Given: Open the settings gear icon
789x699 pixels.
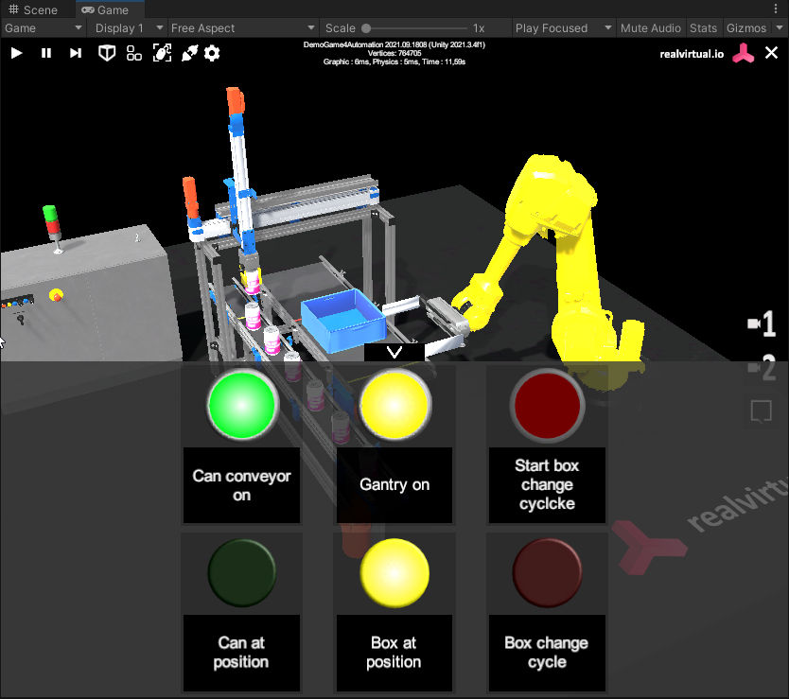Looking at the screenshot, I should 212,53.
